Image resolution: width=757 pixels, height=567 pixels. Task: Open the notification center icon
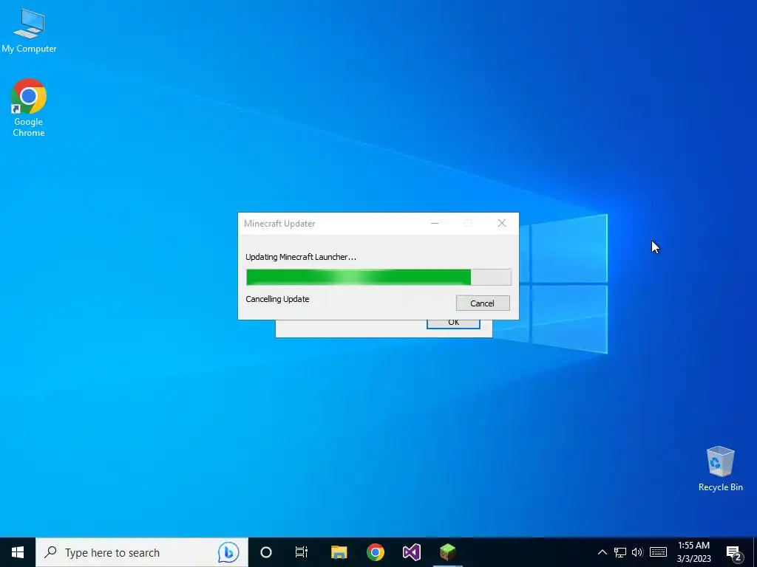click(734, 552)
